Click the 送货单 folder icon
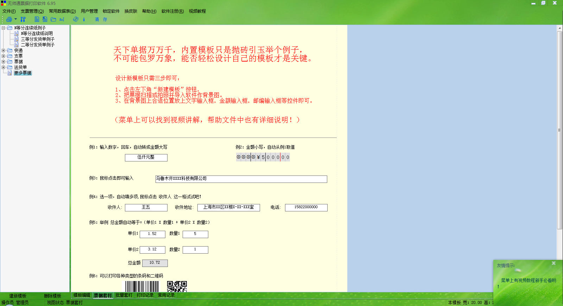 (x=10, y=67)
